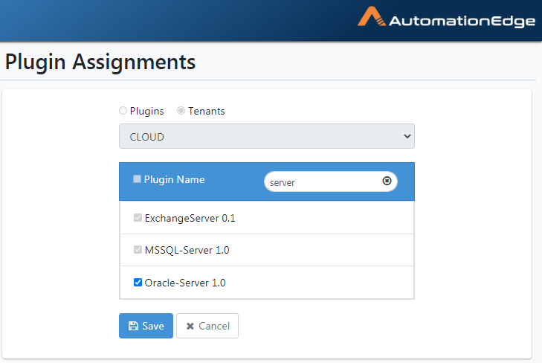Screen dimensions: 542x363
Task: Click the Cancel button
Action: (x=207, y=326)
